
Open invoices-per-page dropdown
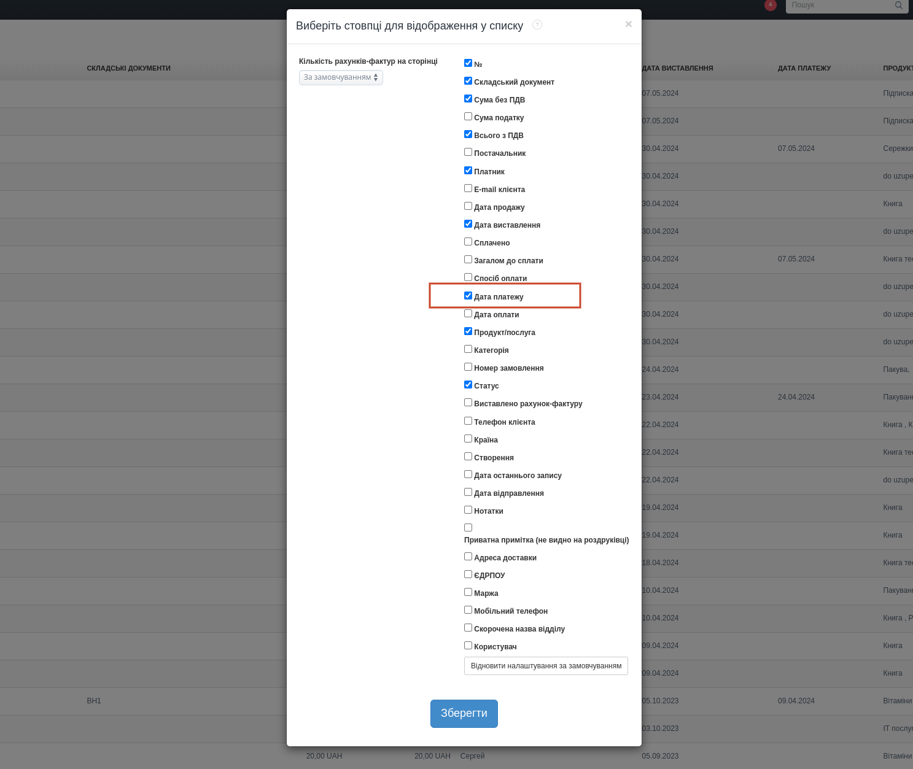click(x=341, y=77)
